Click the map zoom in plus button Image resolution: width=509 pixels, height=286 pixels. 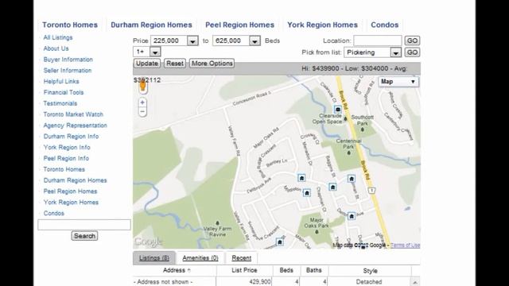[x=142, y=102]
